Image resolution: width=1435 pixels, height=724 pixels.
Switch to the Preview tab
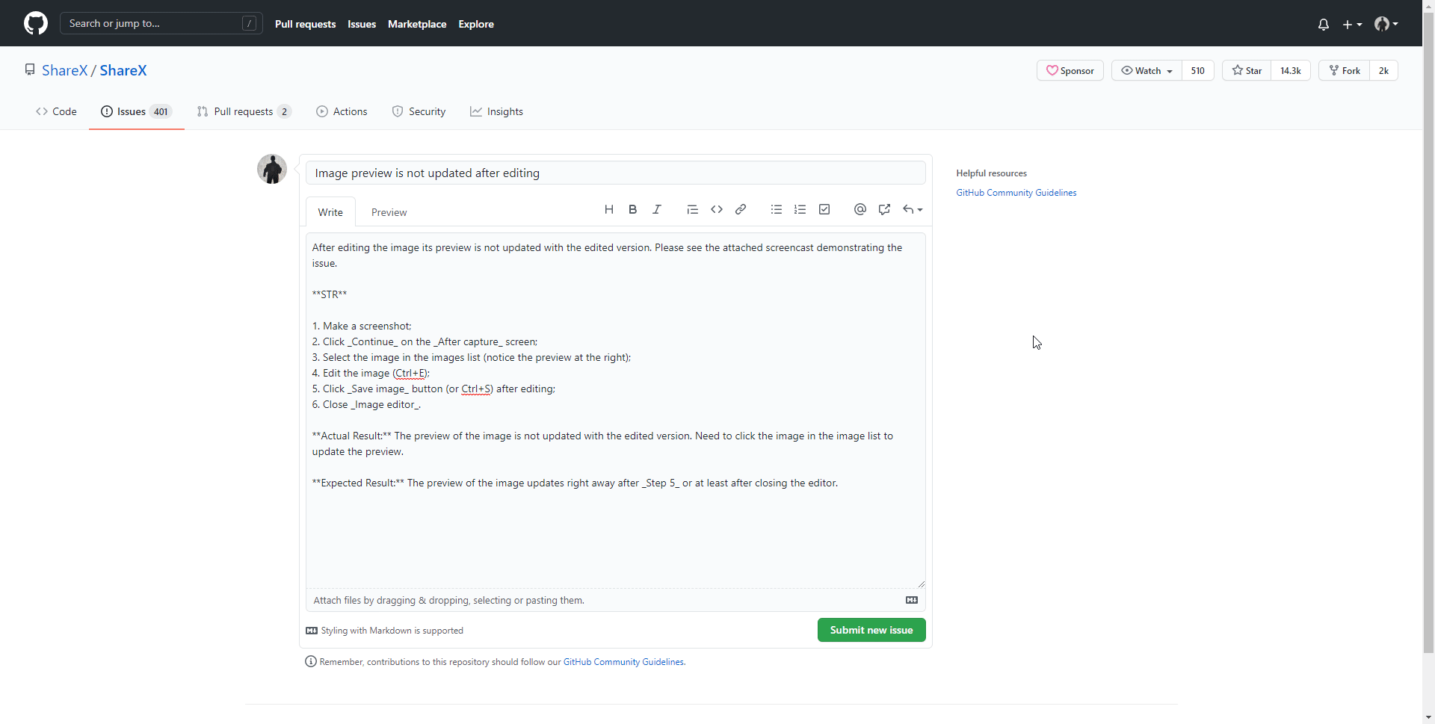pos(389,212)
